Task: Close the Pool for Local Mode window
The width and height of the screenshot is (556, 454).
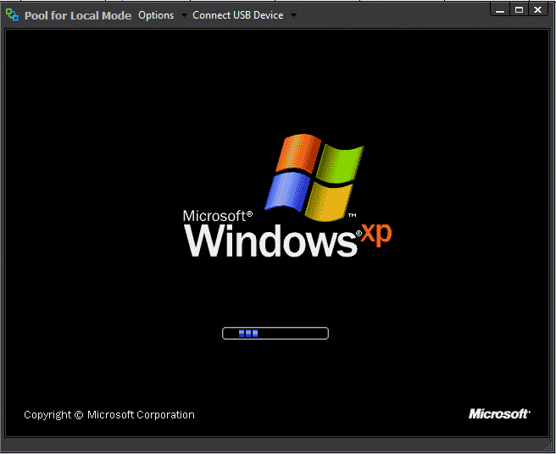Action: coord(537,10)
